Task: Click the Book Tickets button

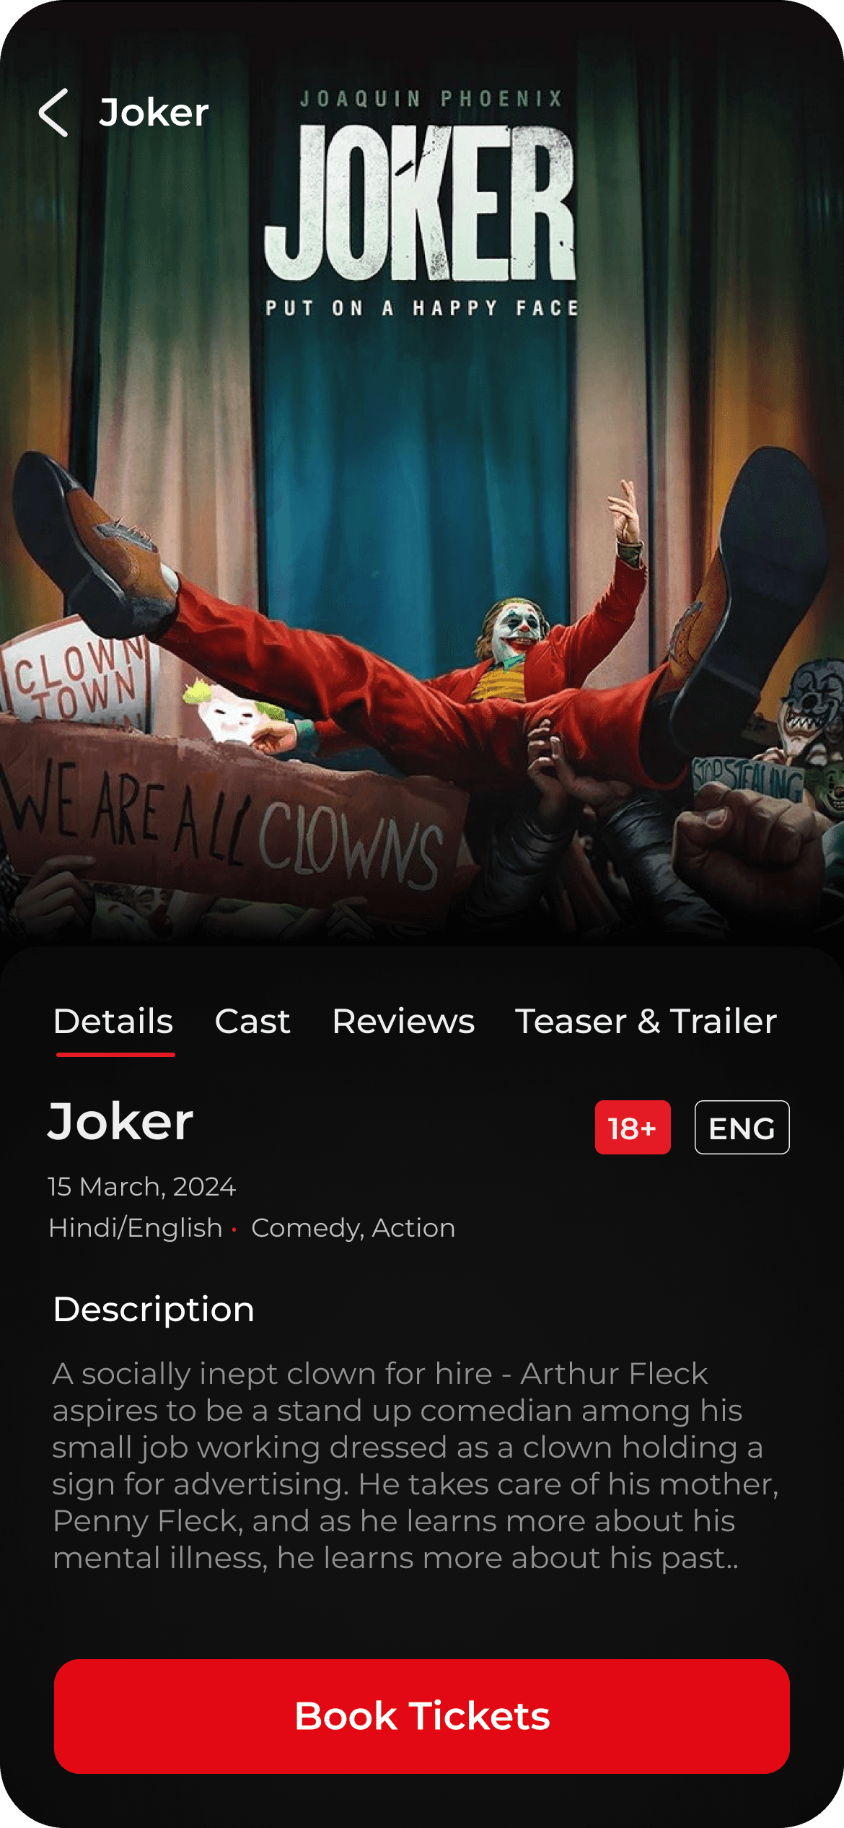Action: tap(422, 1716)
